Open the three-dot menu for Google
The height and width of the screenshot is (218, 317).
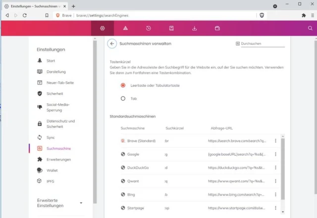click(x=275, y=154)
